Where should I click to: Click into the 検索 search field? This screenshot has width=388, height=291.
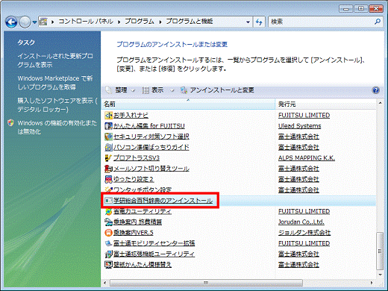click(x=321, y=22)
